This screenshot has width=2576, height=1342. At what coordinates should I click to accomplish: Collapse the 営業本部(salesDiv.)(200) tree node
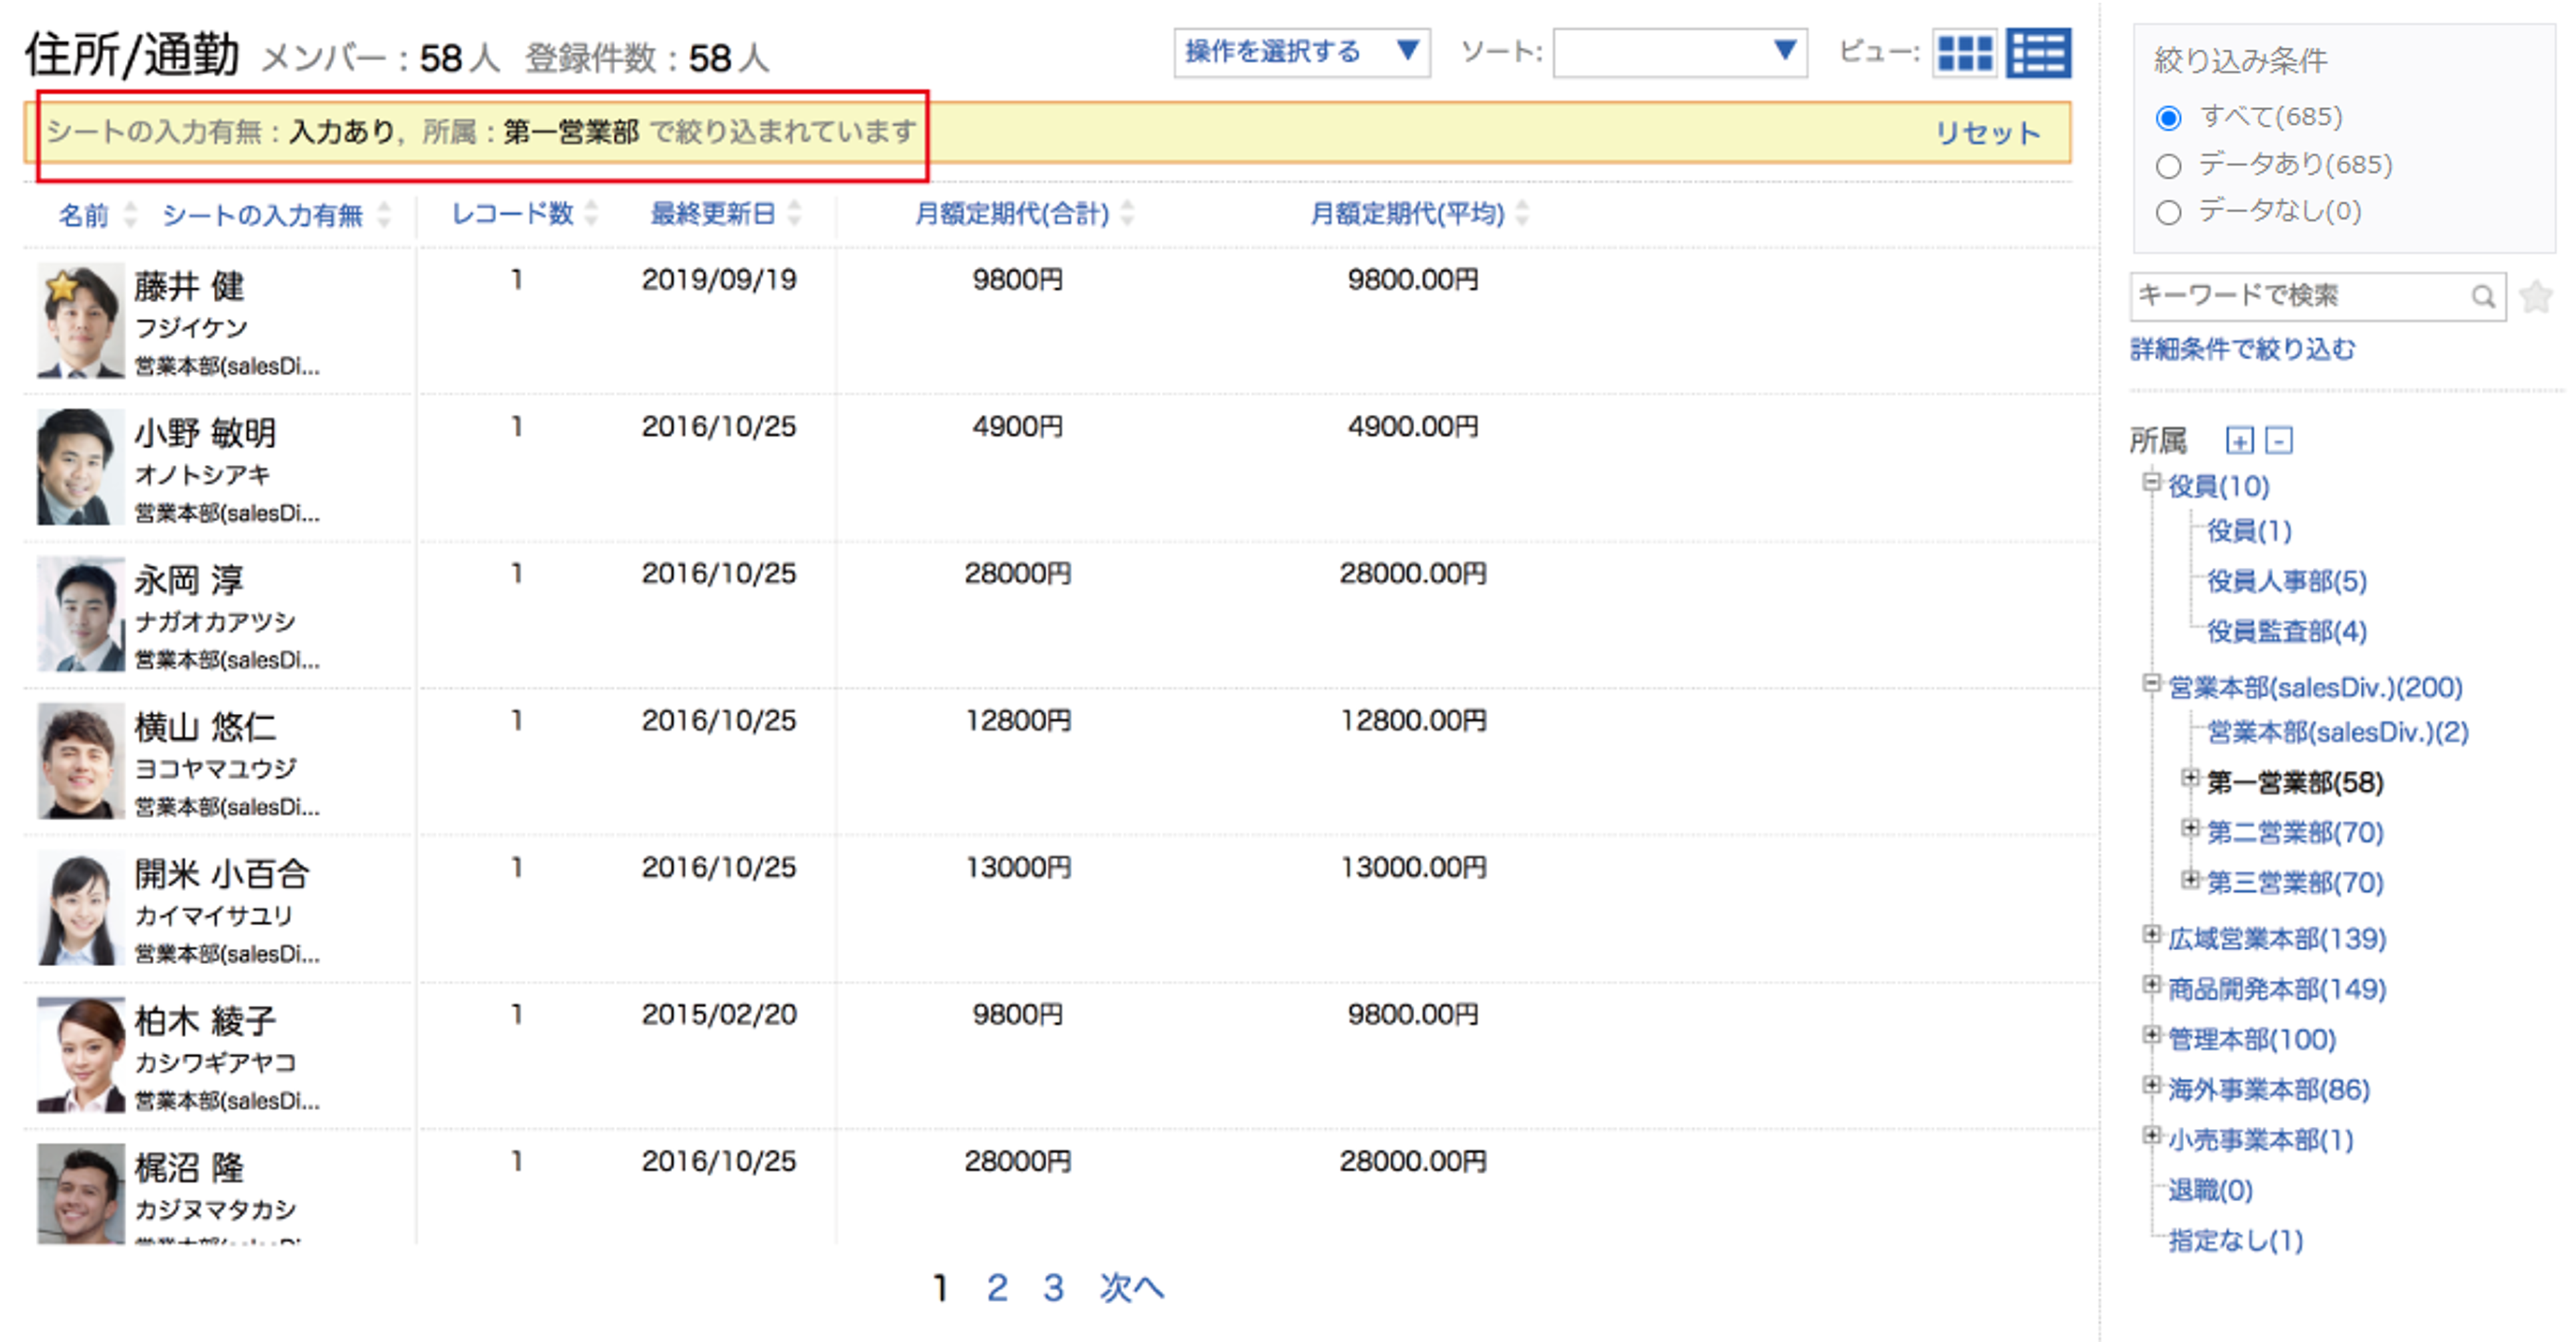coord(2151,684)
